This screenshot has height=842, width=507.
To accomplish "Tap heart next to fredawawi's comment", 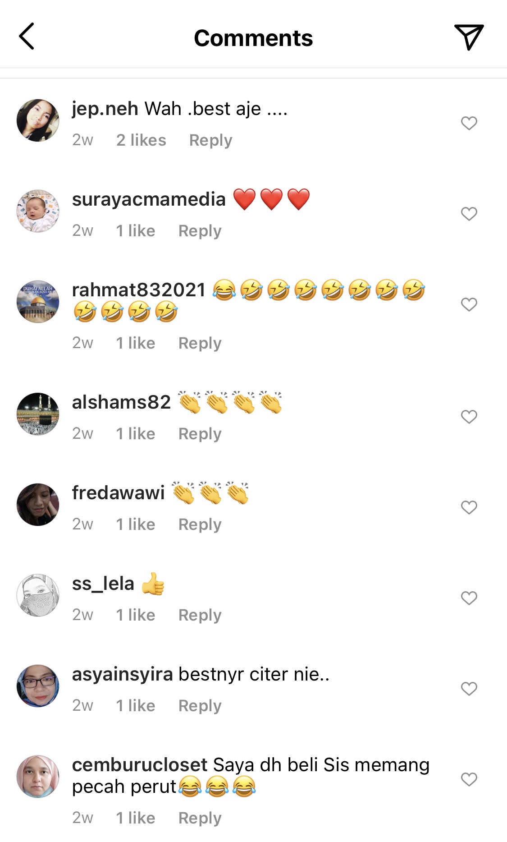I will 469,507.
